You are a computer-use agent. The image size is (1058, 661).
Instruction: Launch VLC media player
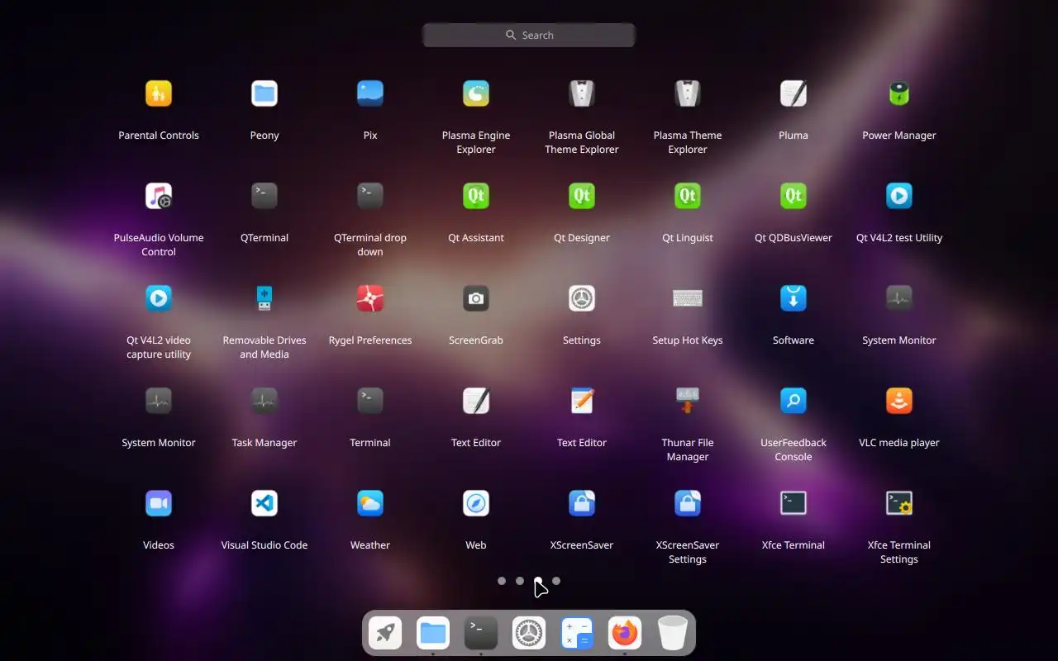[x=899, y=401]
